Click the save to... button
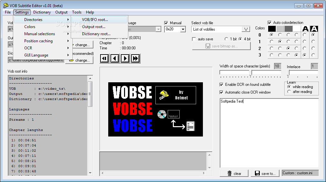 tap(265, 173)
